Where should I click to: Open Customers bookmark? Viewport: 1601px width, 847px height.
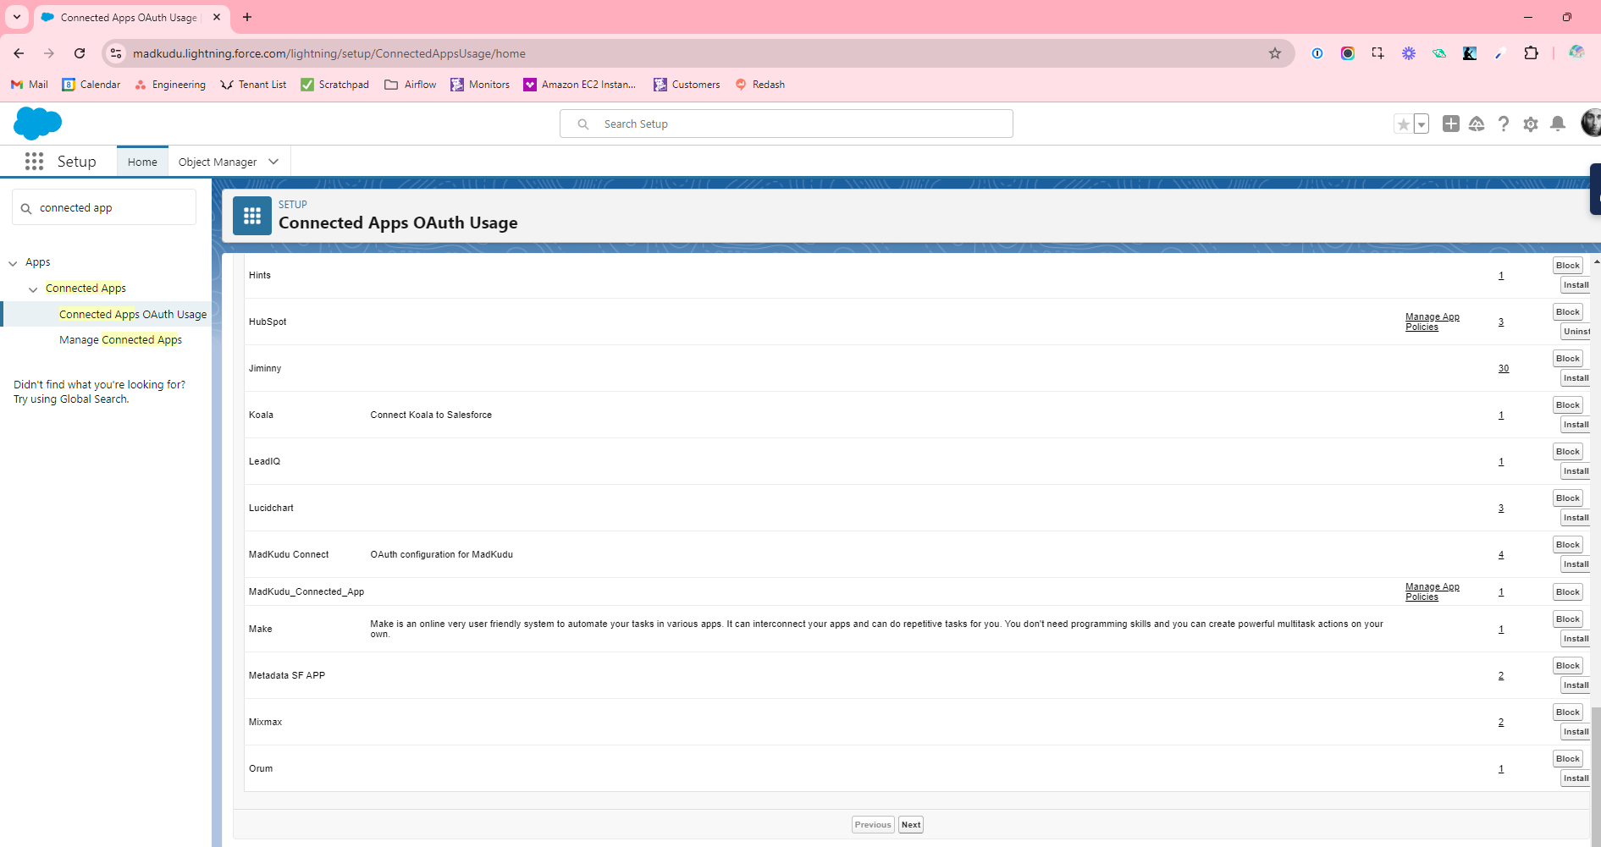tap(687, 85)
